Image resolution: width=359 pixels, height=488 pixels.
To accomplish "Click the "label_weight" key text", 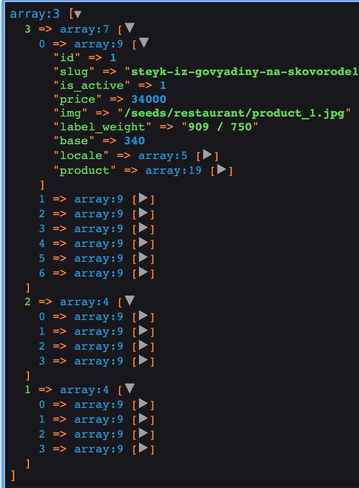I will pos(102,127).
